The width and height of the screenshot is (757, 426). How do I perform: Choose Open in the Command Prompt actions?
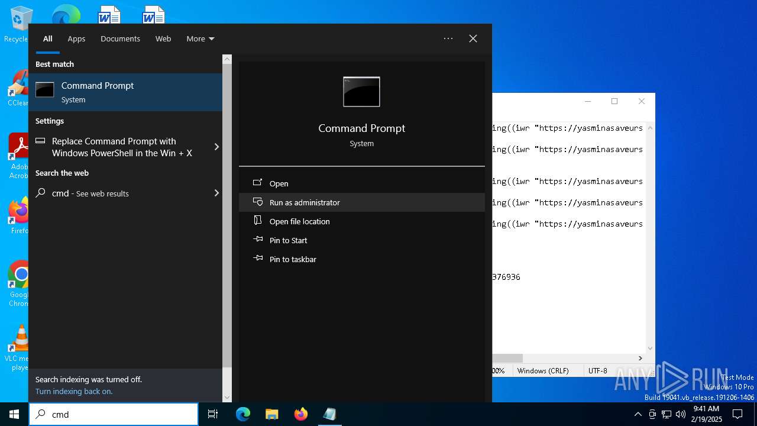click(x=362, y=183)
